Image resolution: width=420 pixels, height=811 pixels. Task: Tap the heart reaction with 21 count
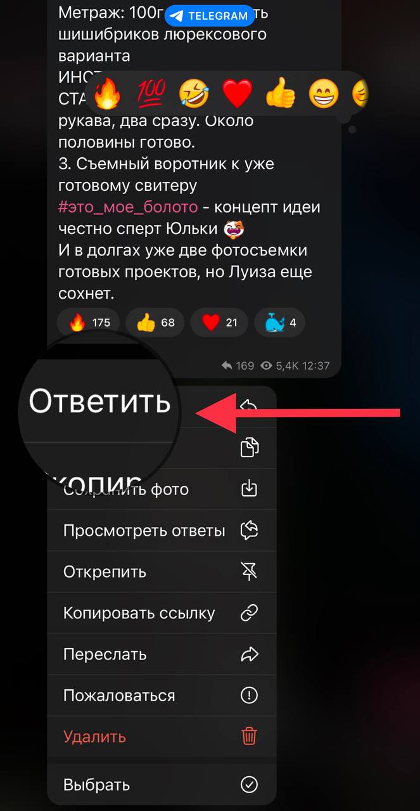click(x=219, y=322)
